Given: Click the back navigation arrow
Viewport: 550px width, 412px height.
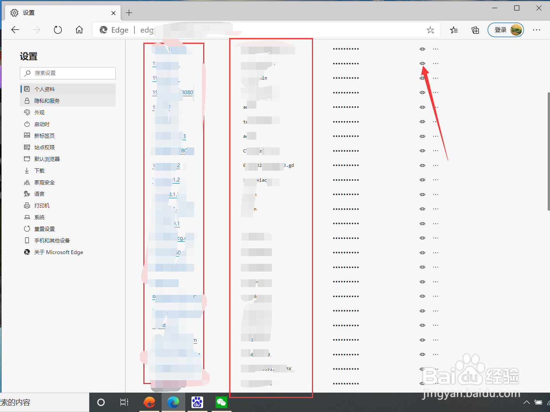Looking at the screenshot, I should click(15, 30).
